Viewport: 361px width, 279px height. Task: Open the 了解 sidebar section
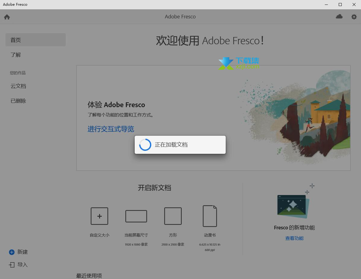coord(16,55)
